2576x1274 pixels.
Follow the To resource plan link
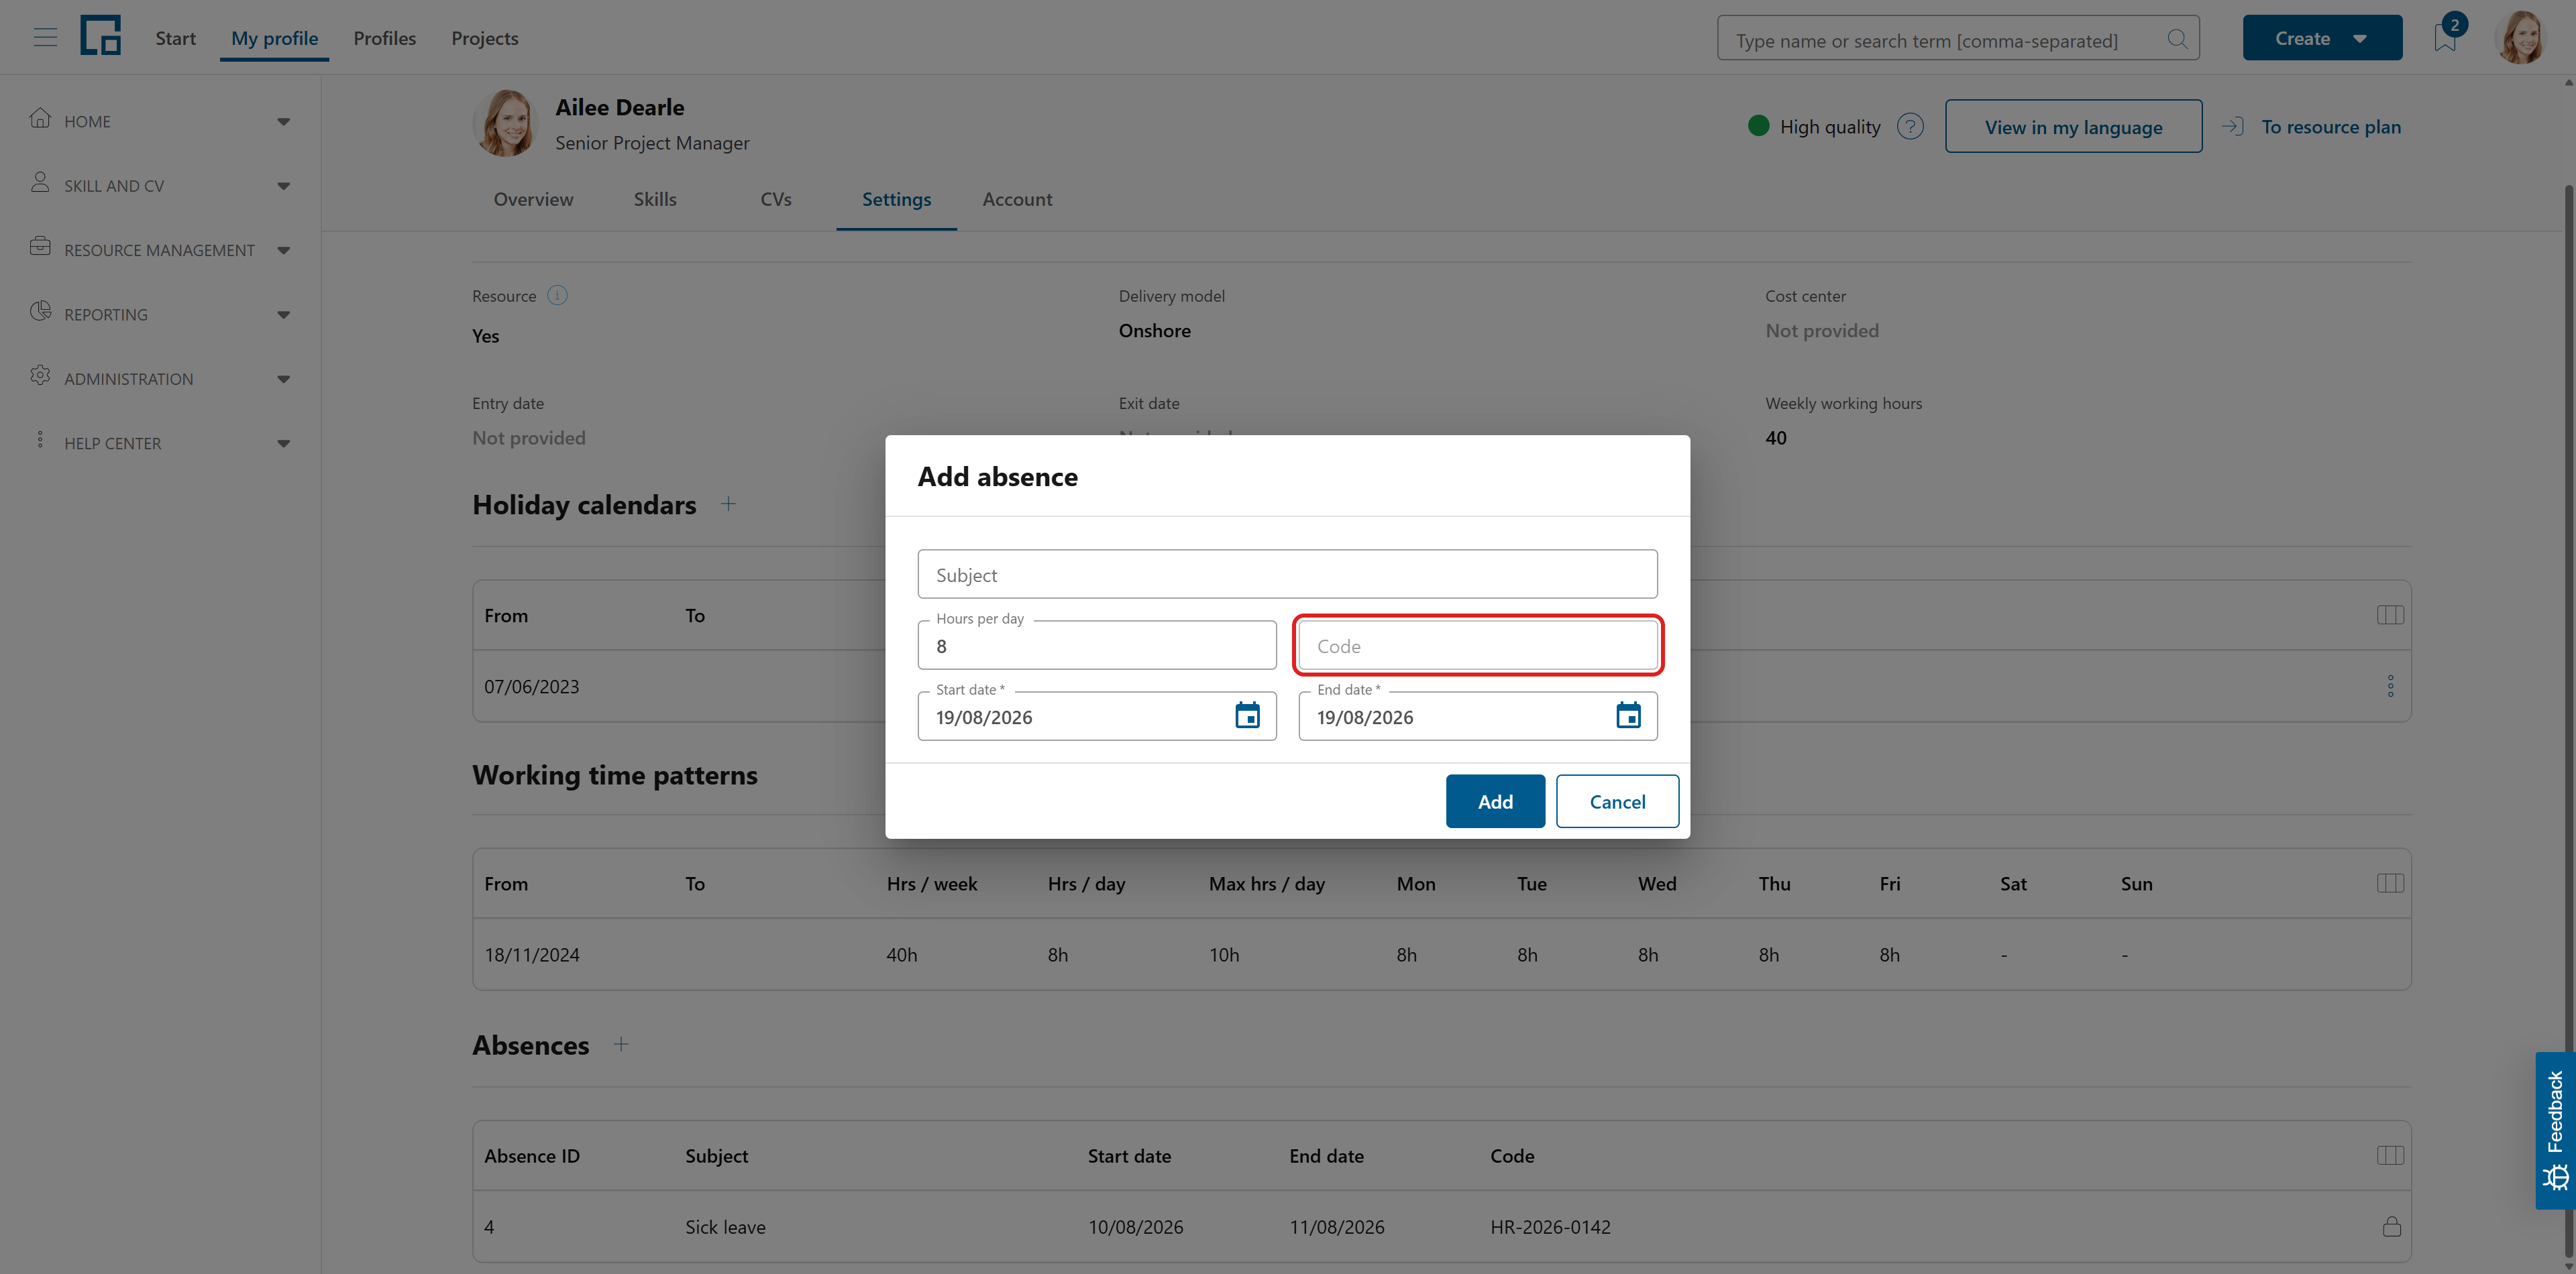coord(2311,127)
